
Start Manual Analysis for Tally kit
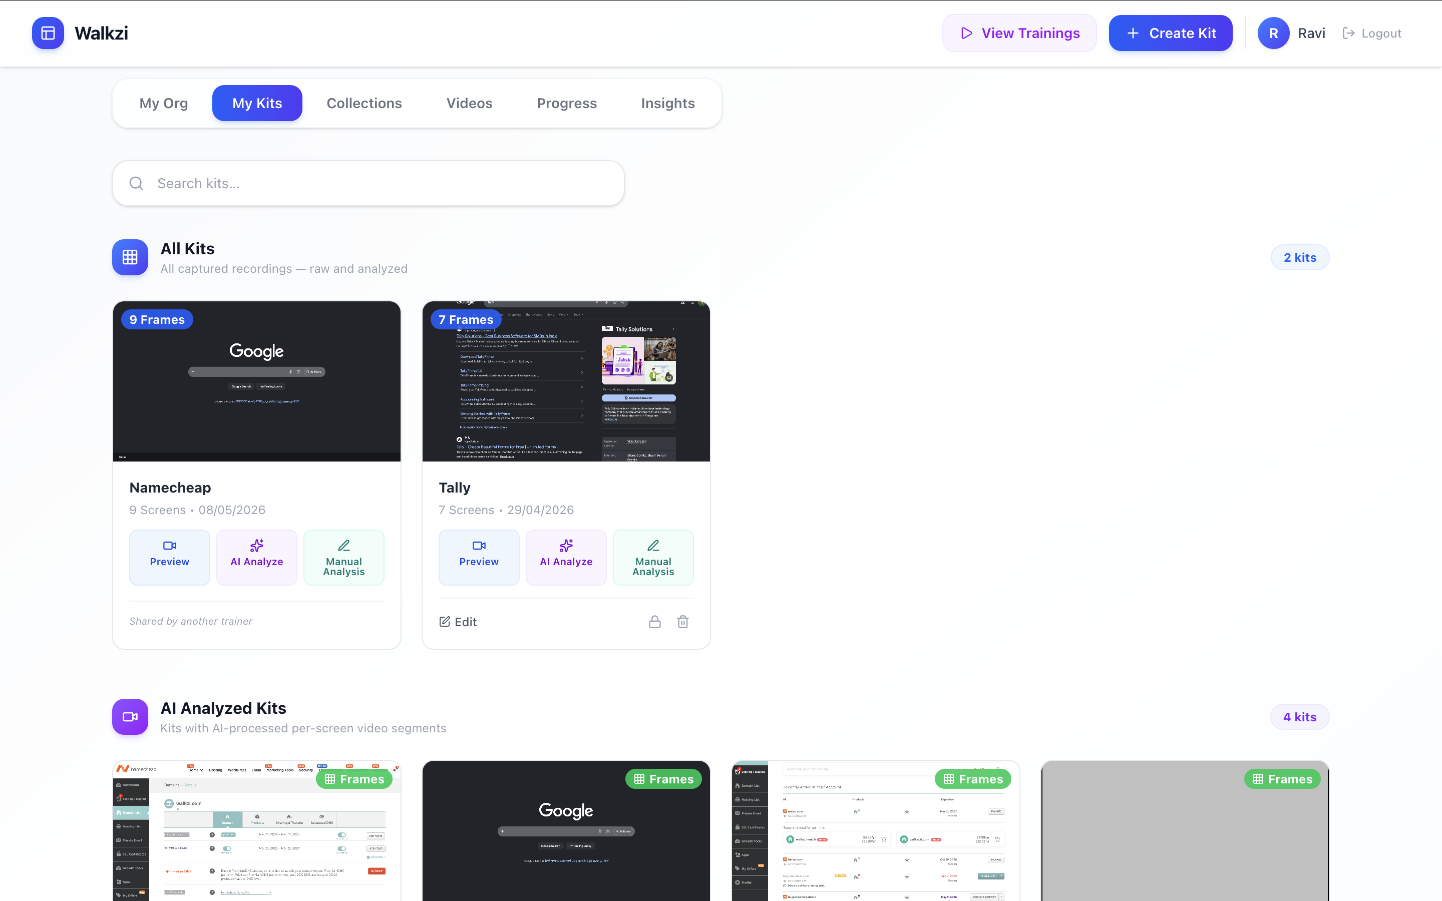click(x=653, y=557)
